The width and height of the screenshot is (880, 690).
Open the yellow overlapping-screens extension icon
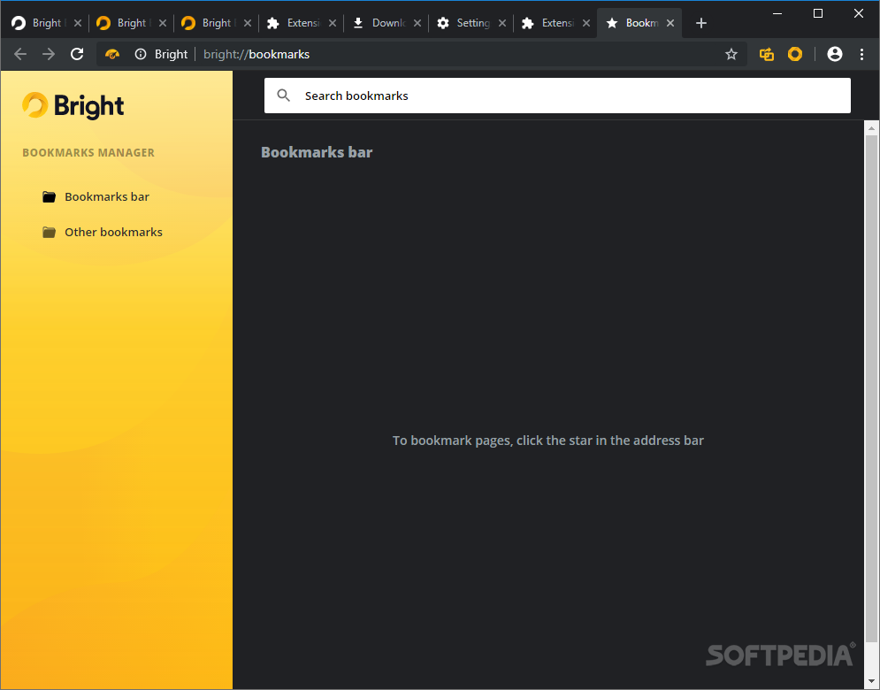coord(767,54)
